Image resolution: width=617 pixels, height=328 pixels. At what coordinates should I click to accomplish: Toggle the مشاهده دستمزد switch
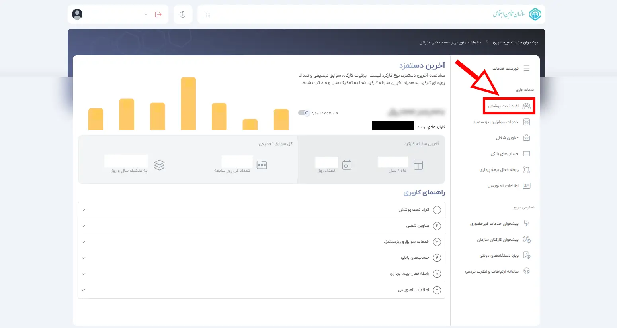click(304, 113)
